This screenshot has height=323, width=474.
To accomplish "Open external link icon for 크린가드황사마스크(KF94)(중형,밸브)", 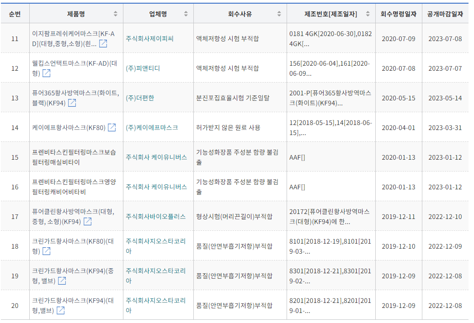I will tap(62, 281).
